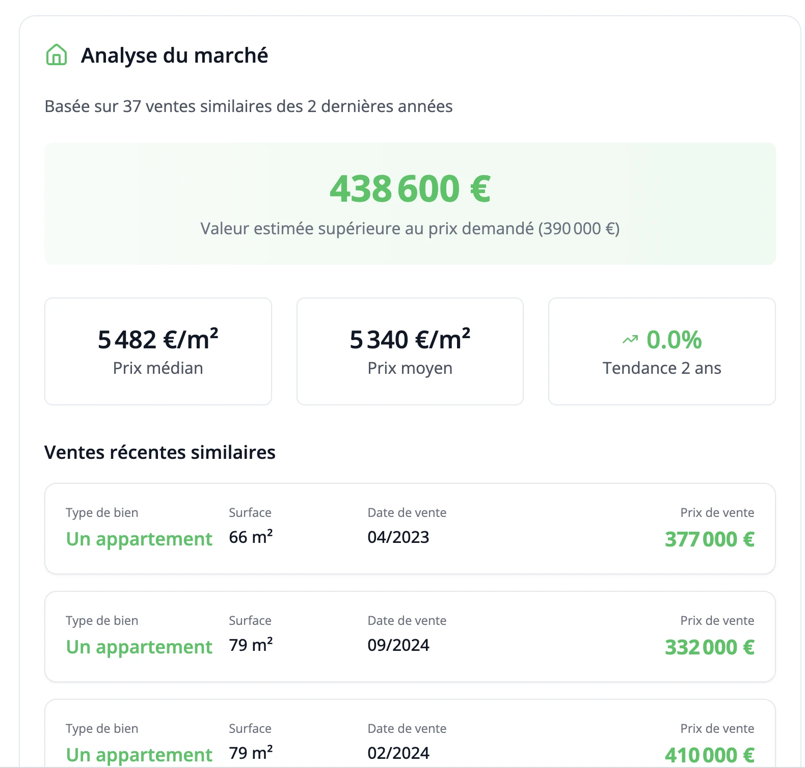Click the 377 000 € sale price
This screenshot has height=768, width=805.
pyautogui.click(x=709, y=539)
